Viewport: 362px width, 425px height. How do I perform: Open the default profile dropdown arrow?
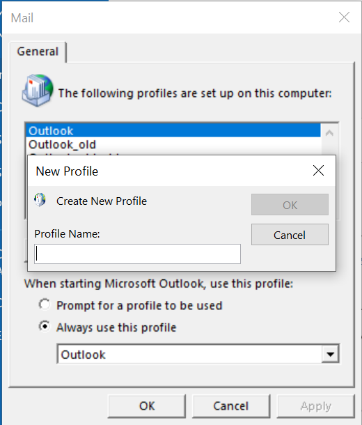tap(330, 354)
